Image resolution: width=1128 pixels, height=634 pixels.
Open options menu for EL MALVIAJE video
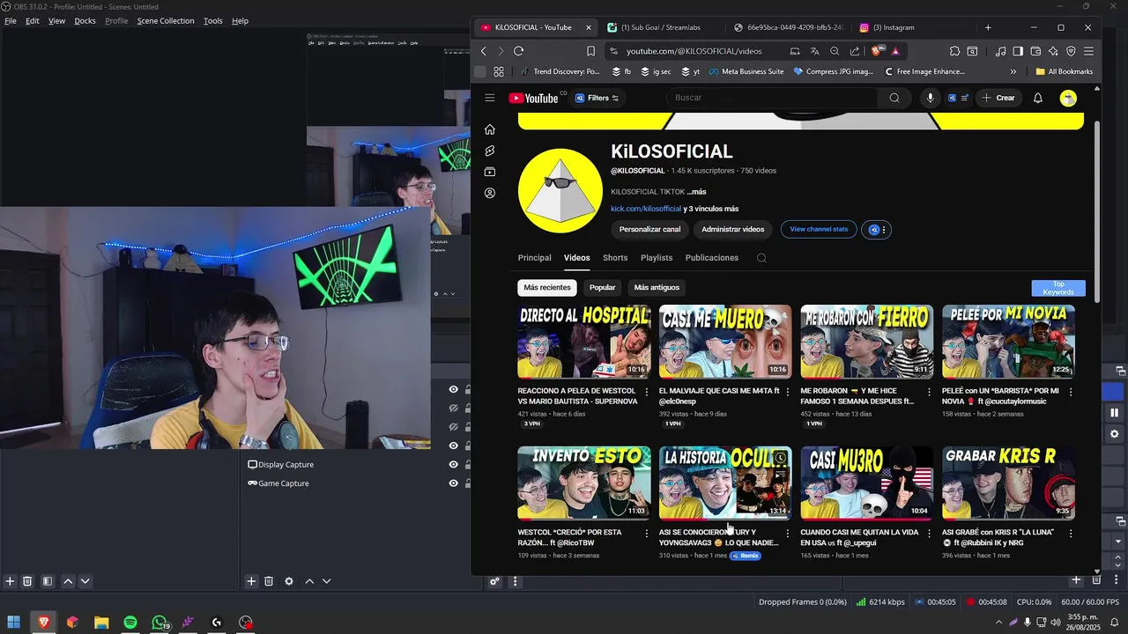pos(787,391)
